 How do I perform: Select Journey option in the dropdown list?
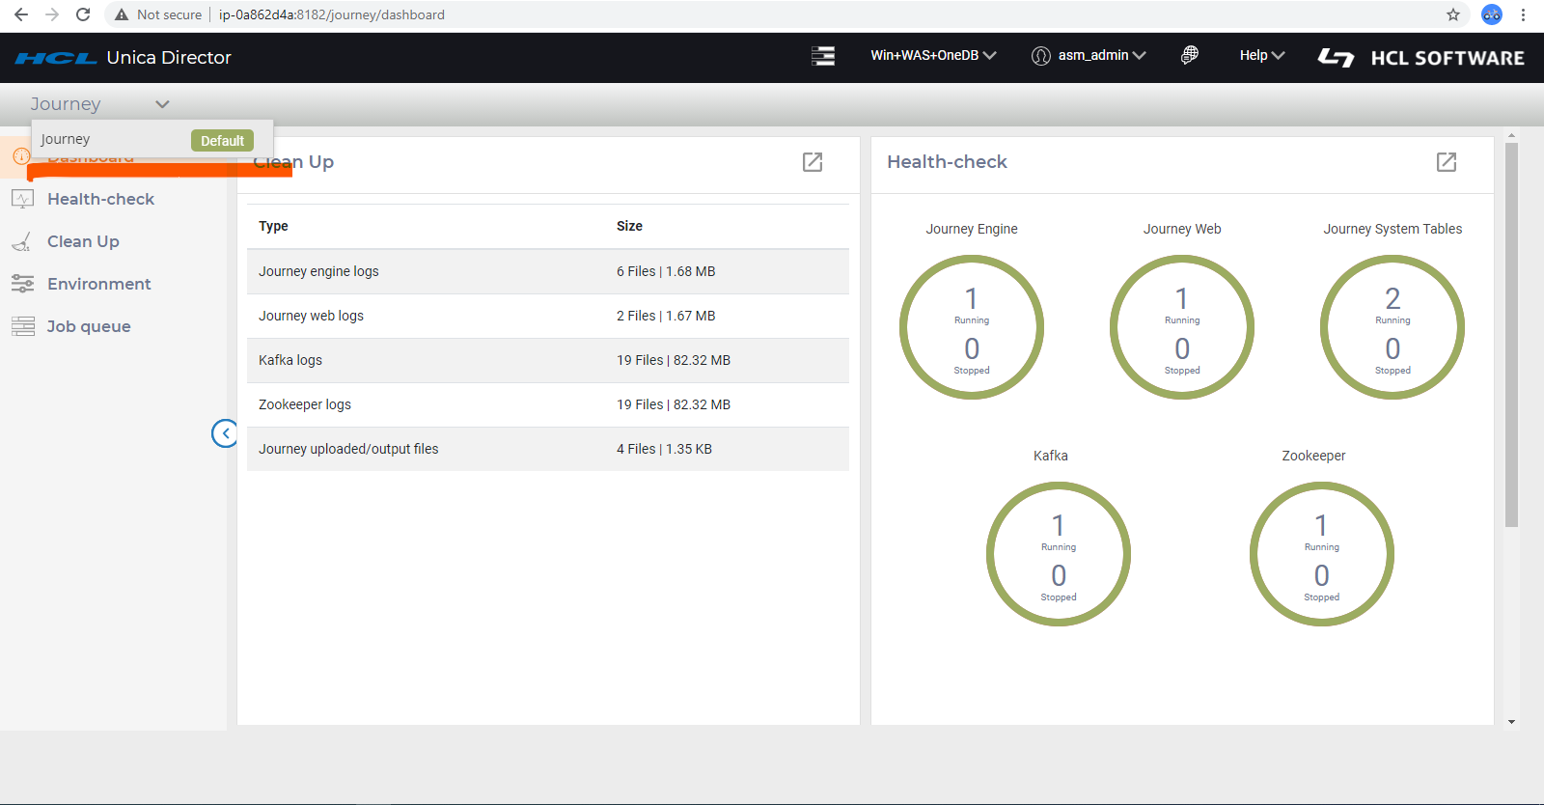tap(66, 140)
